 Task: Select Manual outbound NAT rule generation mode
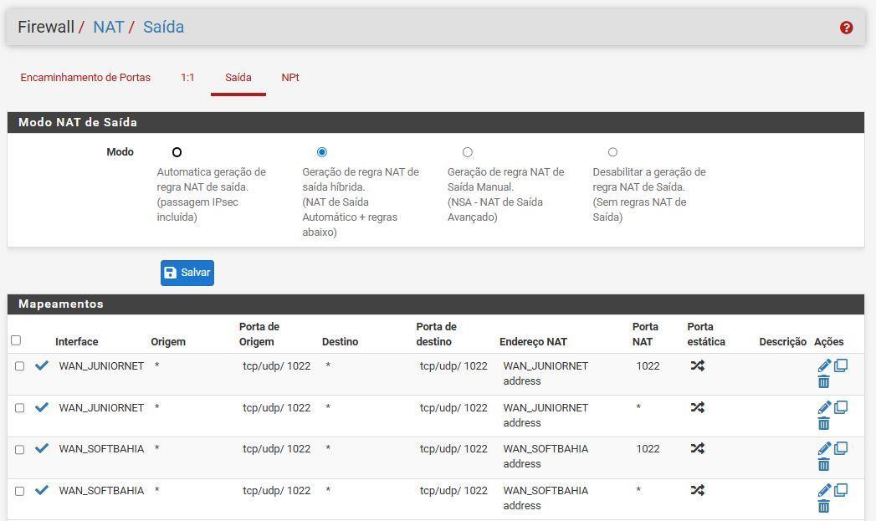[468, 152]
